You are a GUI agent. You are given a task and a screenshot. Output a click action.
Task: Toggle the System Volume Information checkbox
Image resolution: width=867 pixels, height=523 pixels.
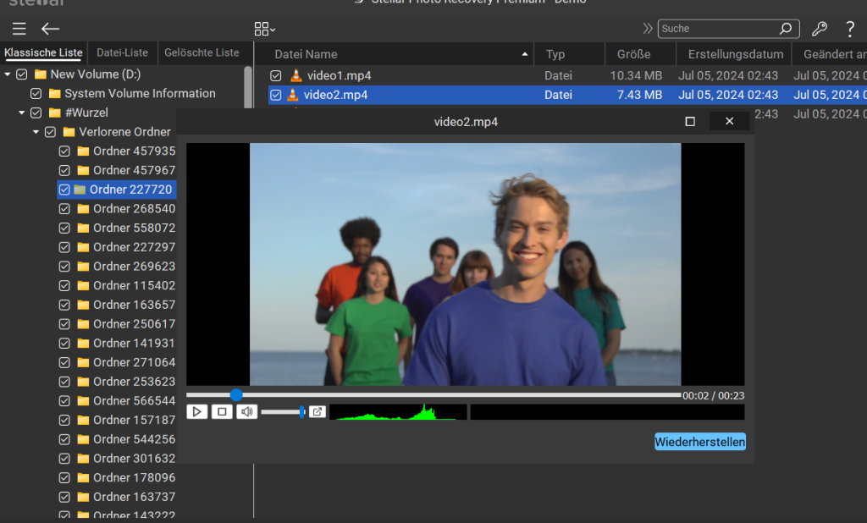click(36, 94)
